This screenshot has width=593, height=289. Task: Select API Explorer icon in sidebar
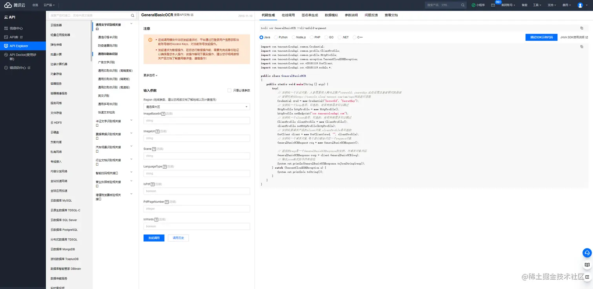(6, 46)
